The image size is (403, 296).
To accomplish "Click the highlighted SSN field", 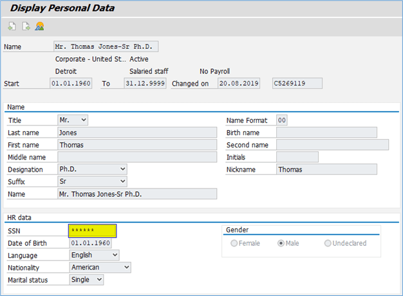I will 93,231.
